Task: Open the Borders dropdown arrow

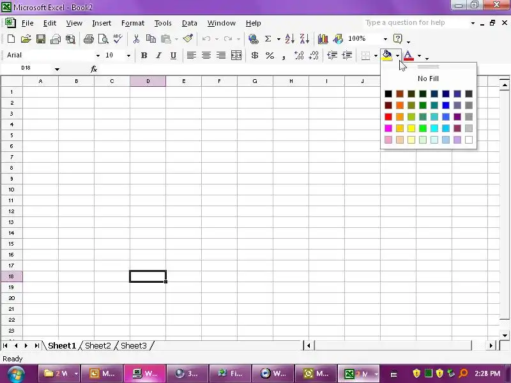Action: coord(376,56)
